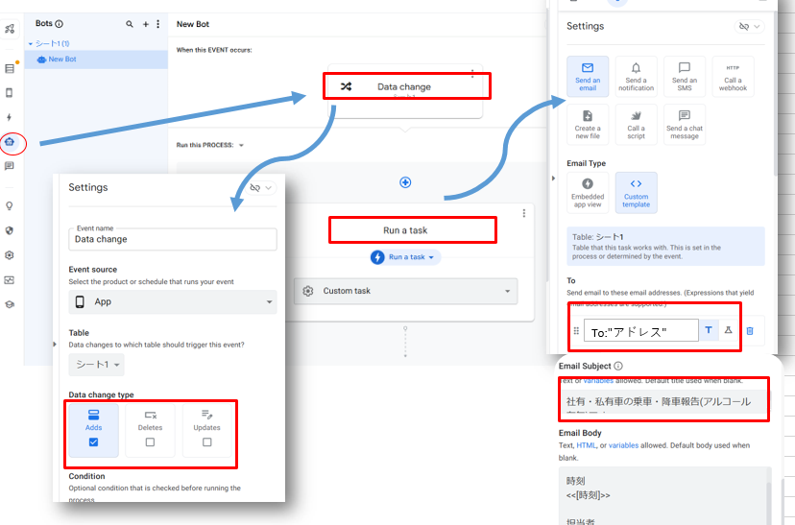The width and height of the screenshot is (795, 525).
Task: Open the Chat app icon in sidebar
Action: coord(10,166)
